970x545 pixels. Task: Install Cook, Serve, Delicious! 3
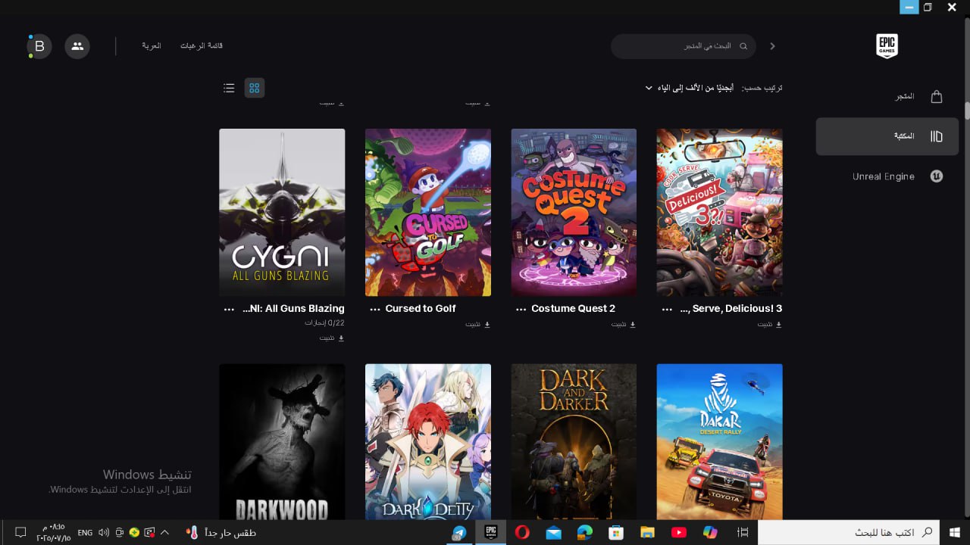point(769,324)
